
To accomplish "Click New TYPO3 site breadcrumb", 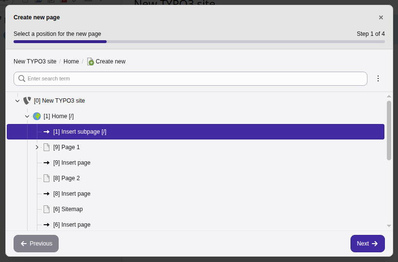I will (x=35, y=62).
